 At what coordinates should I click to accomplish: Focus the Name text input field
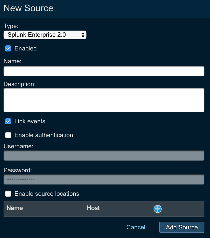(104, 71)
